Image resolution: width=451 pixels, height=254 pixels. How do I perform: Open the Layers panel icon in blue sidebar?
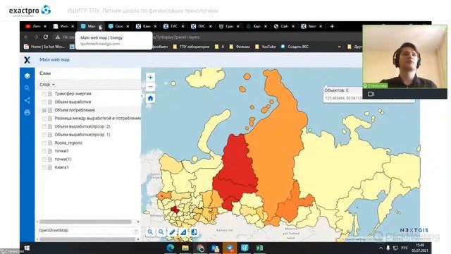(27, 75)
